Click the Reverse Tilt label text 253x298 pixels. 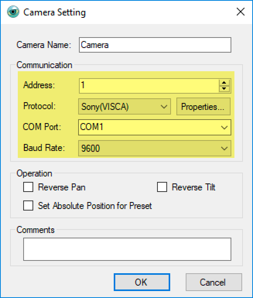pos(193,187)
